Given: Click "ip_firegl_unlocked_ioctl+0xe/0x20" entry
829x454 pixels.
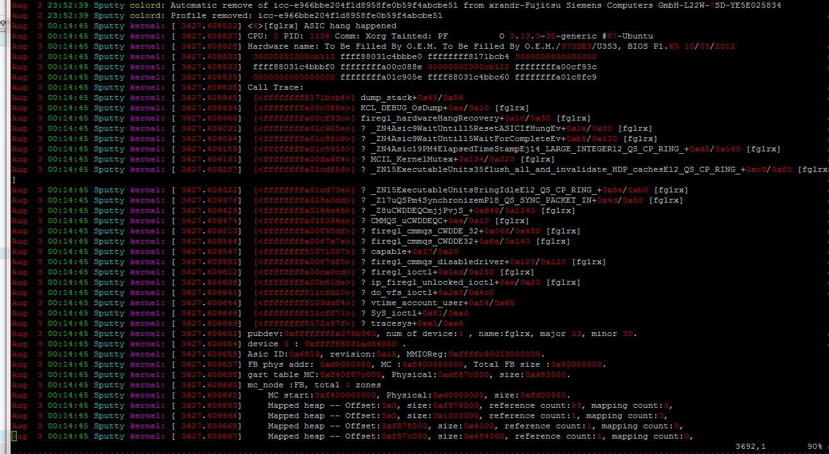Looking at the screenshot, I should coord(456,282).
